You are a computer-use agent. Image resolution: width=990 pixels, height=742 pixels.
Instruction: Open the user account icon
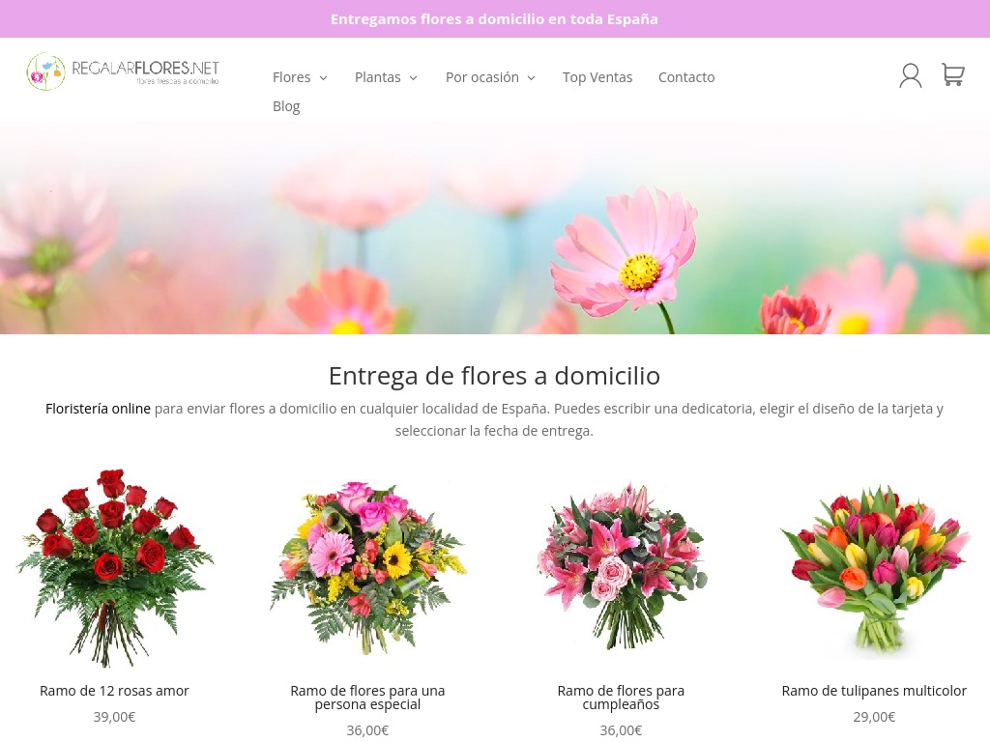click(x=910, y=75)
